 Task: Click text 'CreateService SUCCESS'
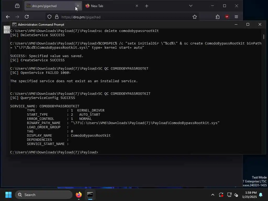pyautogui.click(x=43, y=60)
